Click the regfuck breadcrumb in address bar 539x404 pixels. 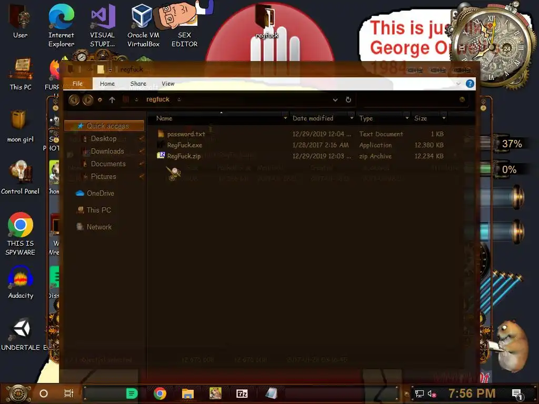(158, 99)
